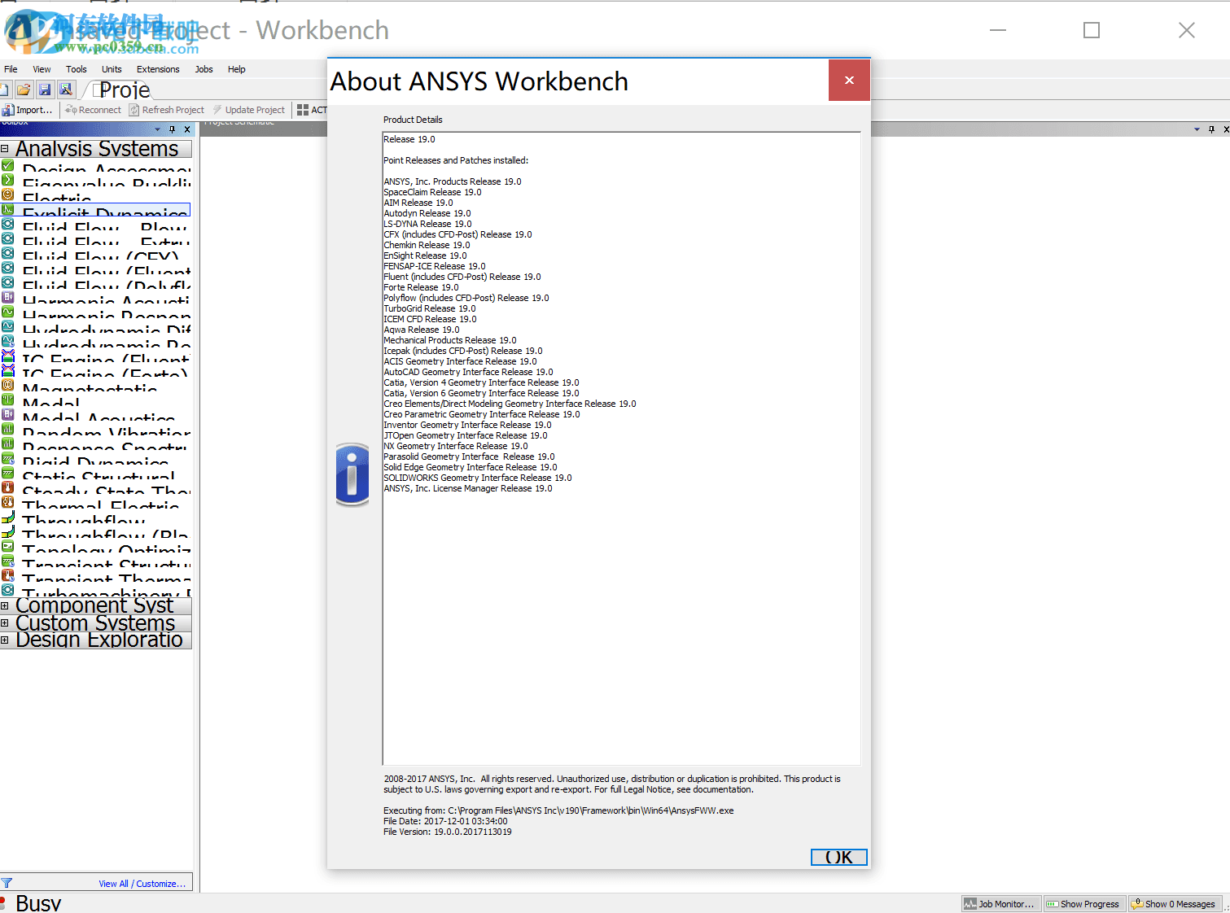The height and width of the screenshot is (913, 1230).
Task: Open the Tools menu
Action: pos(77,69)
